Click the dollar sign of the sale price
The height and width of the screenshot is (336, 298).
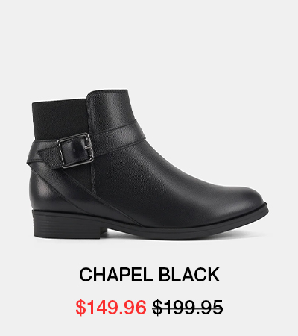(x=80, y=308)
